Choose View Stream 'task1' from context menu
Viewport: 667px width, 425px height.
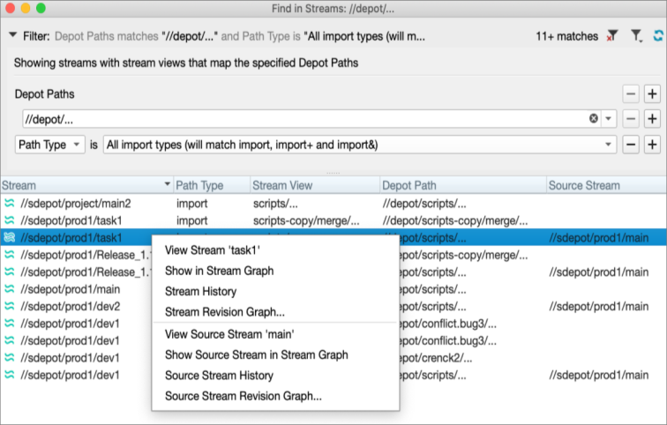point(213,250)
